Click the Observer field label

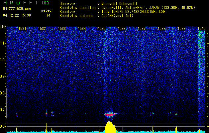tap(67, 4)
